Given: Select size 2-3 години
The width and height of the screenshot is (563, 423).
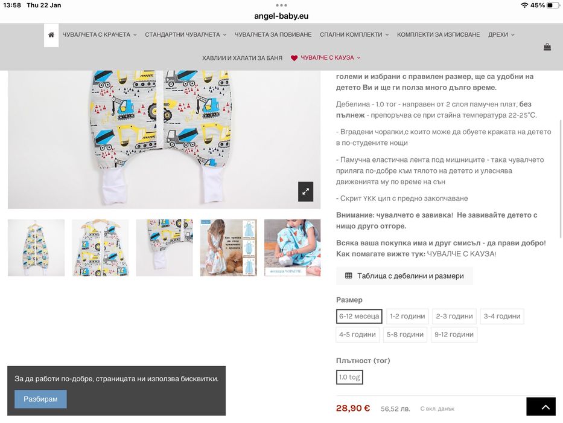Looking at the screenshot, I should 454,316.
